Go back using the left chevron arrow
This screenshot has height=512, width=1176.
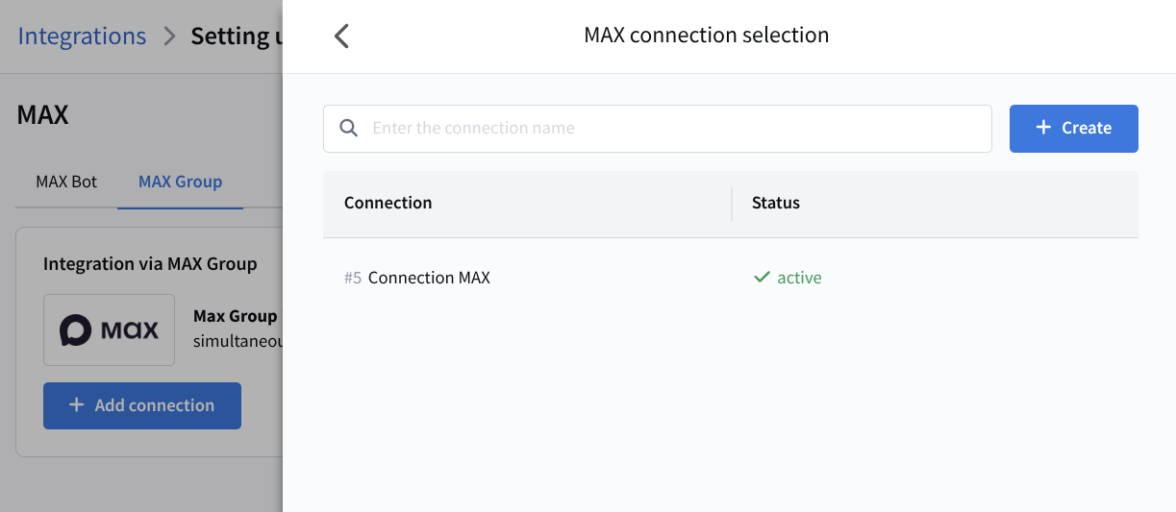[341, 37]
